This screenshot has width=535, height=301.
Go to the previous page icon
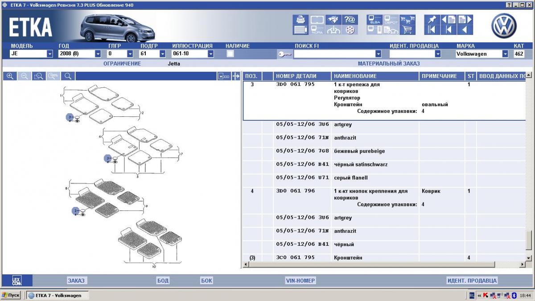tap(448, 20)
